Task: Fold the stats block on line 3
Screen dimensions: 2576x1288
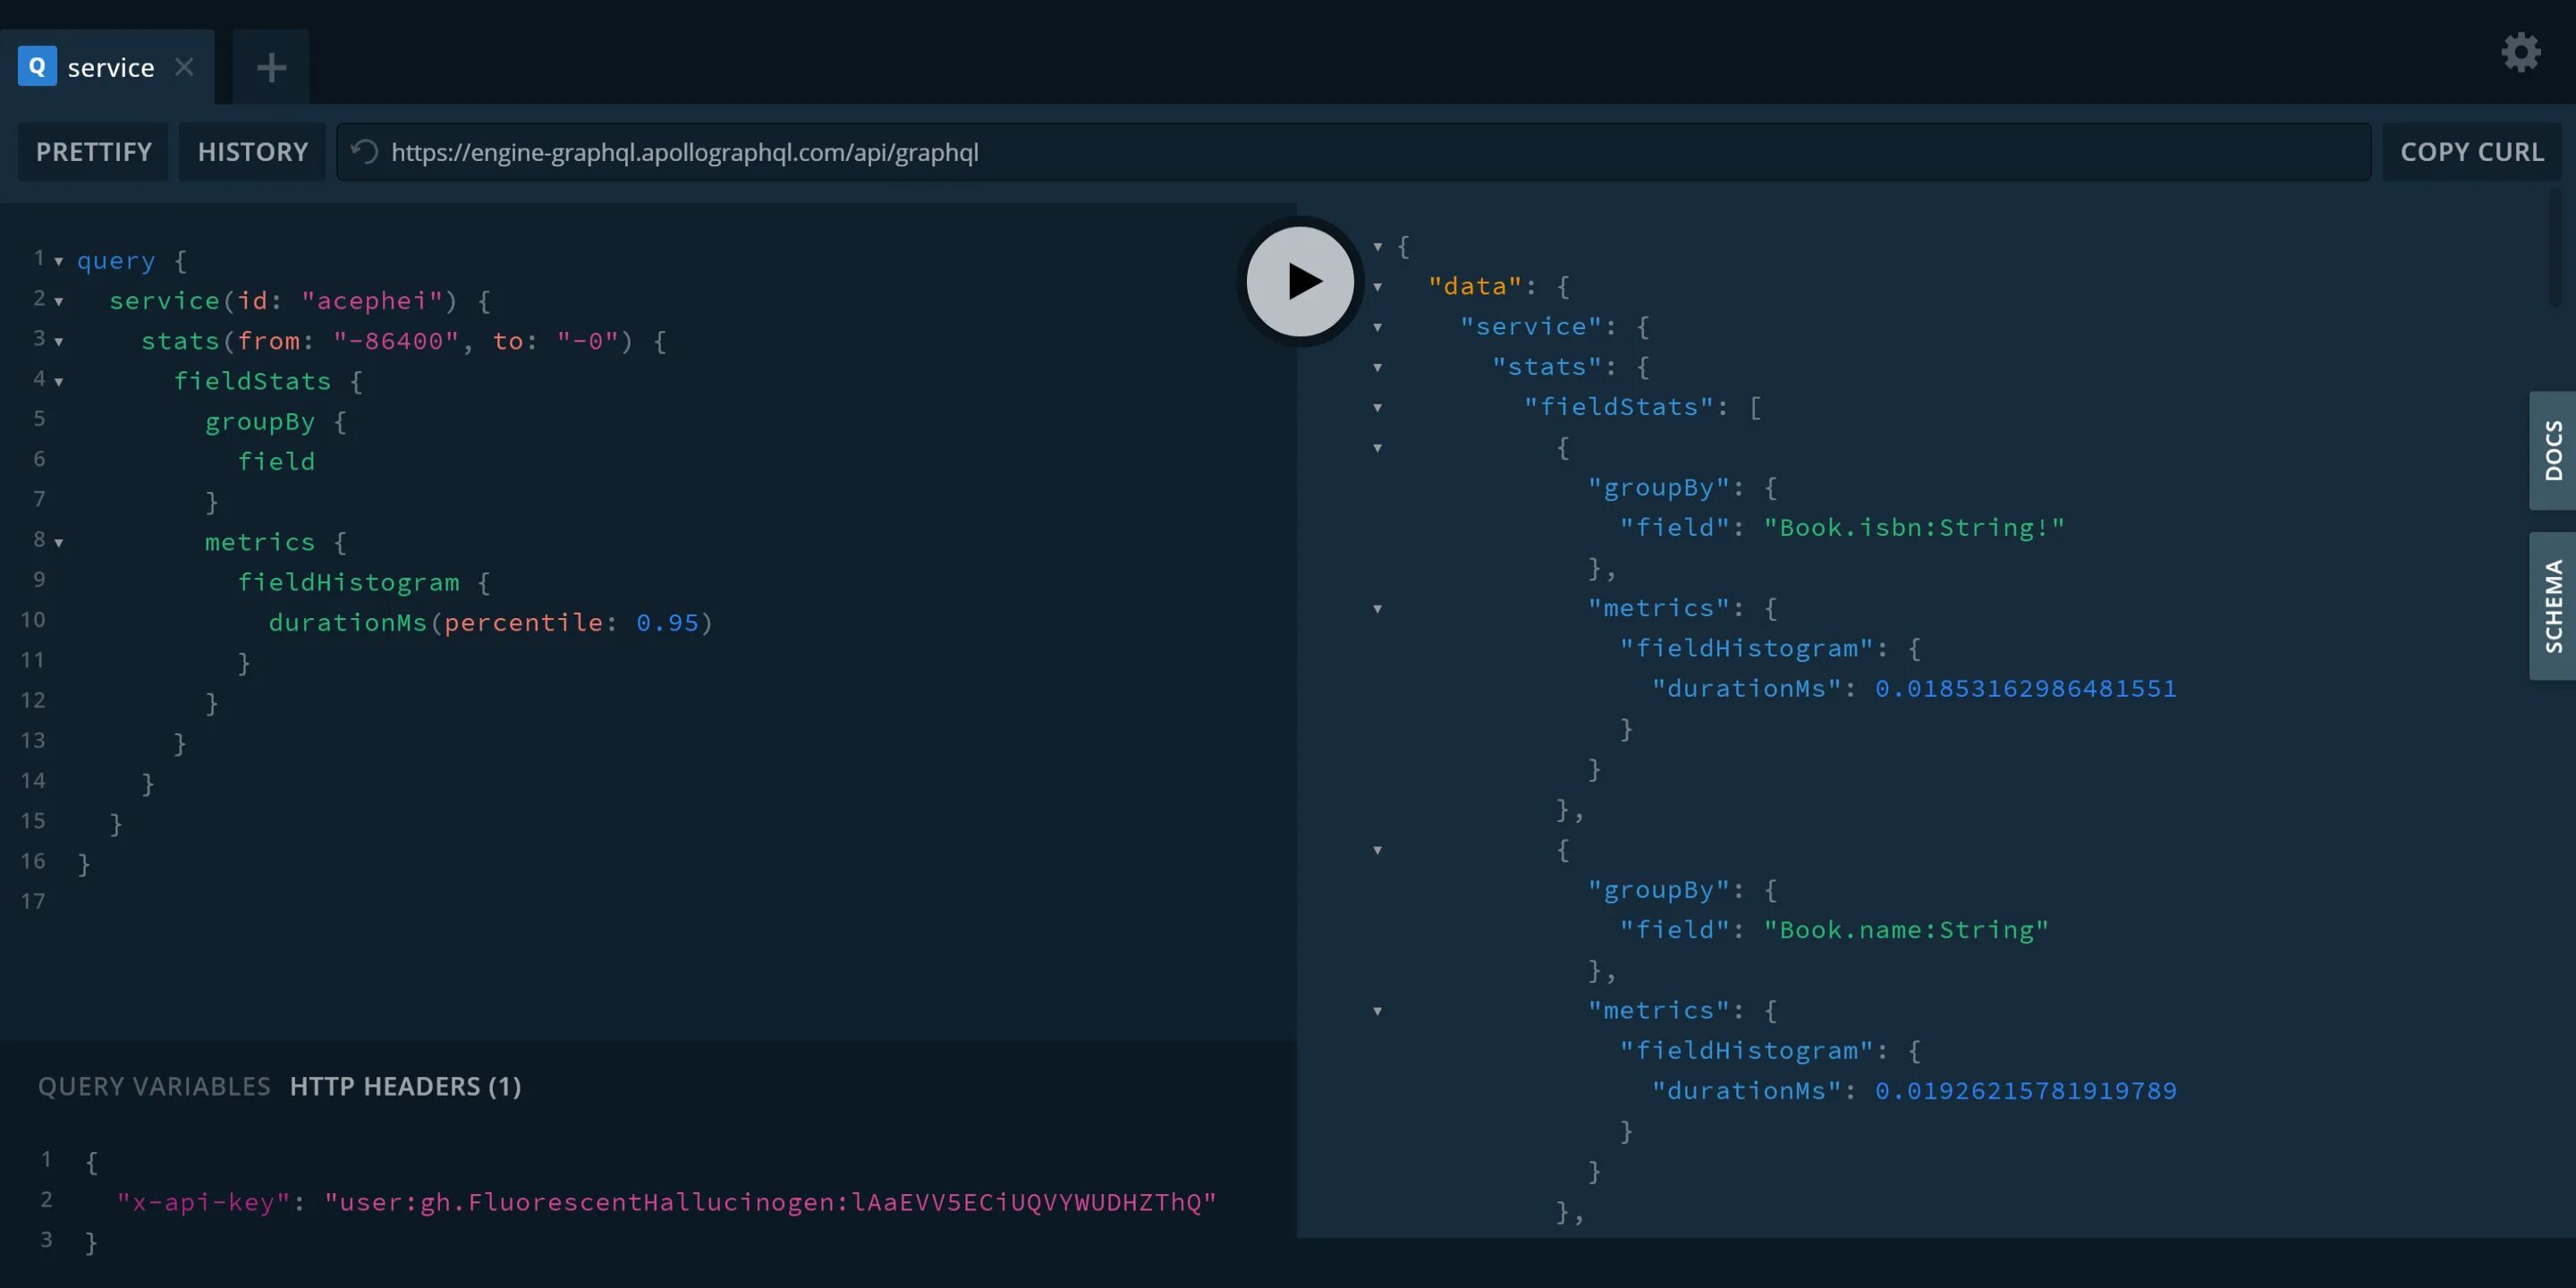Action: pyautogui.click(x=59, y=342)
